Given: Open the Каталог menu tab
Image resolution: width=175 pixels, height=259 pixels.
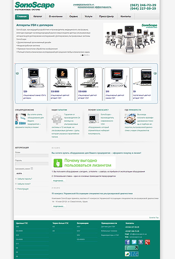Looking at the screenshot, I should click(38, 17).
